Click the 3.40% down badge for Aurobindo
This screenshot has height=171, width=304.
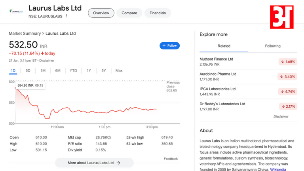[x=287, y=76]
